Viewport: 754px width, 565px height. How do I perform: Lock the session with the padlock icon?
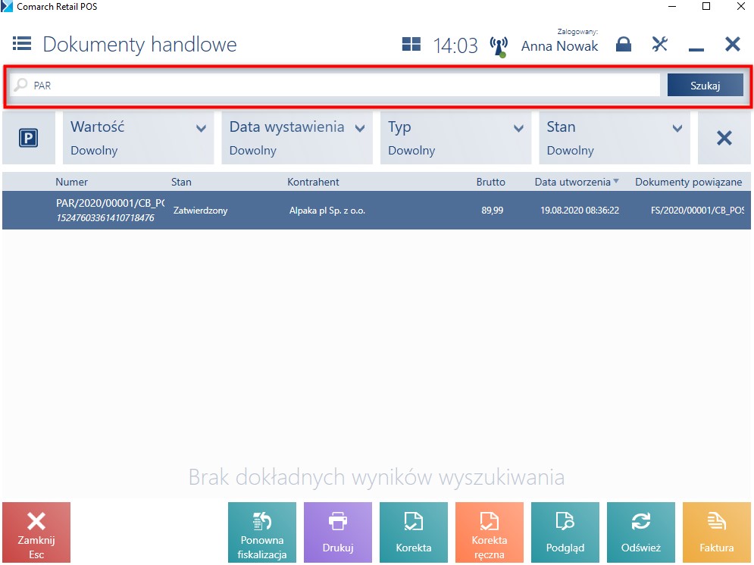pos(623,44)
